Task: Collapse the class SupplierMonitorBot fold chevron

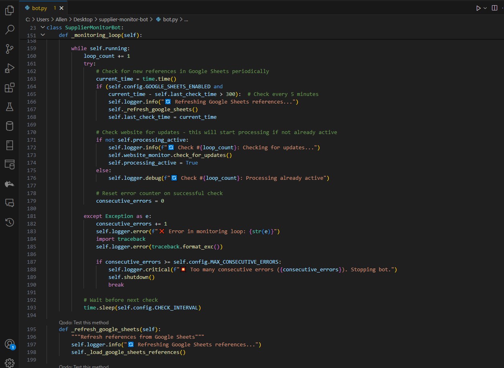Action: pos(43,28)
